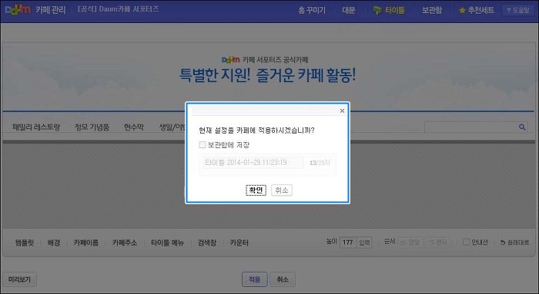Open the 홈 꾸미기 menu

pos(311,10)
